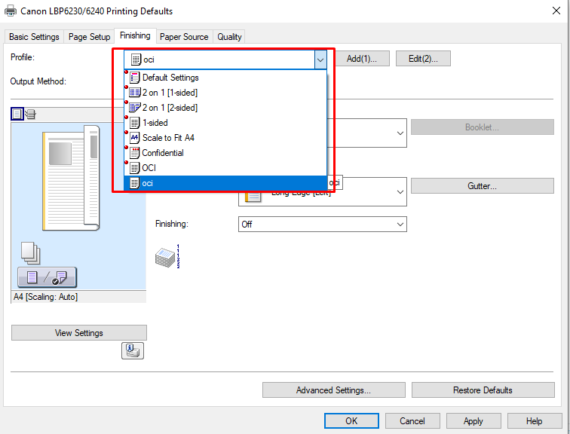This screenshot has height=434, width=570.
Task: Select the uppercase OCI profile entry
Action: pyautogui.click(x=225, y=168)
